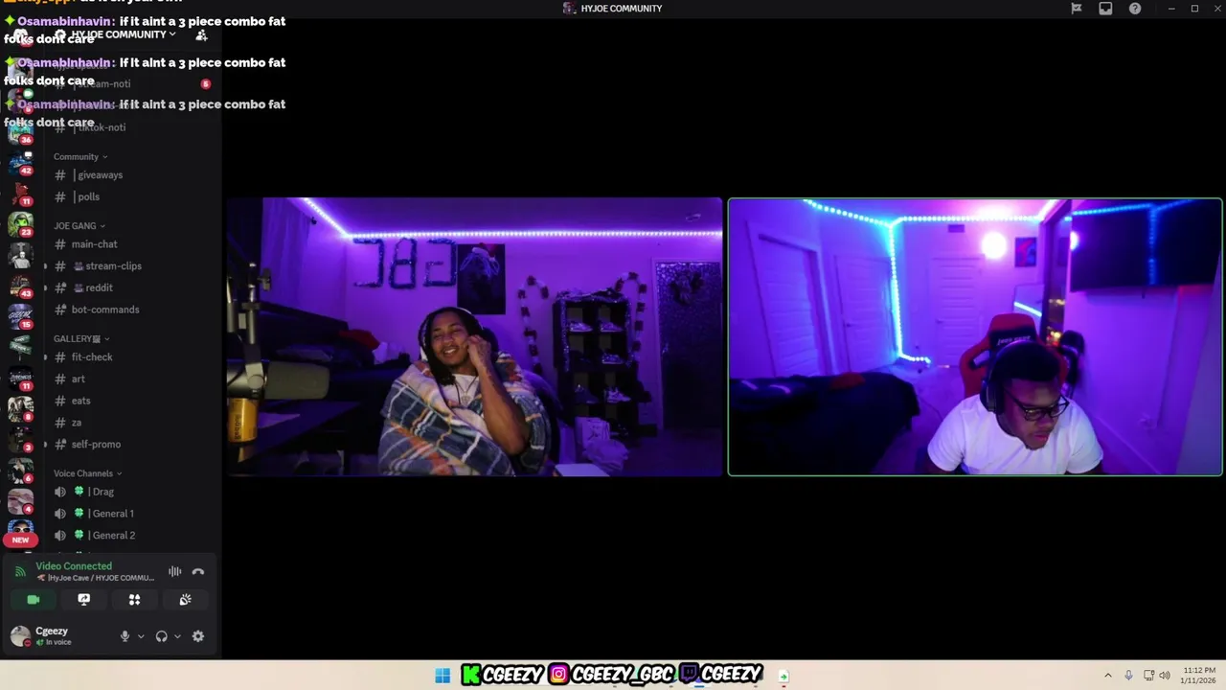Image resolution: width=1226 pixels, height=690 pixels.
Task: Select the left video tile
Action: pyautogui.click(x=474, y=336)
